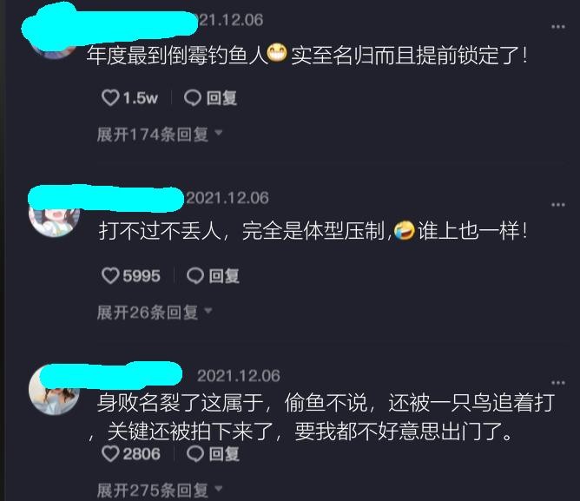Open the more options dots on the first comment
This screenshot has height=501, width=580.
[x=557, y=27]
